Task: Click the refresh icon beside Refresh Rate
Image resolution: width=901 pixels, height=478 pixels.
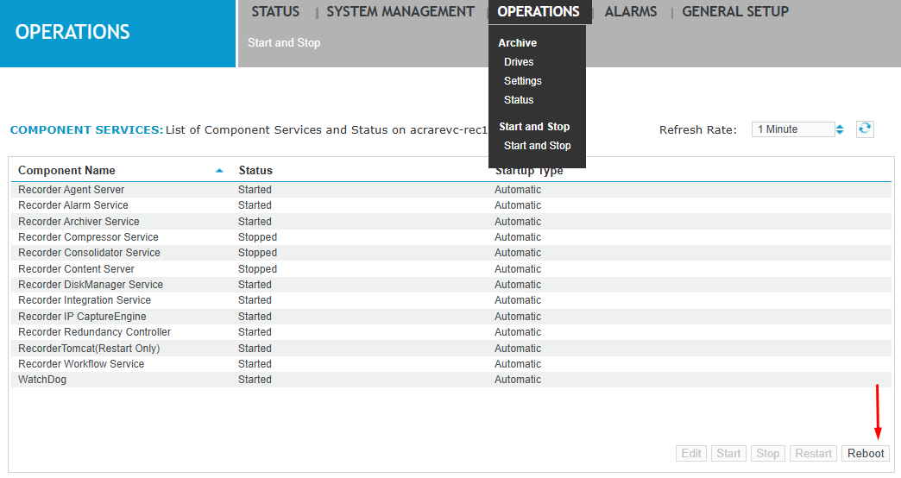Action: (x=865, y=129)
